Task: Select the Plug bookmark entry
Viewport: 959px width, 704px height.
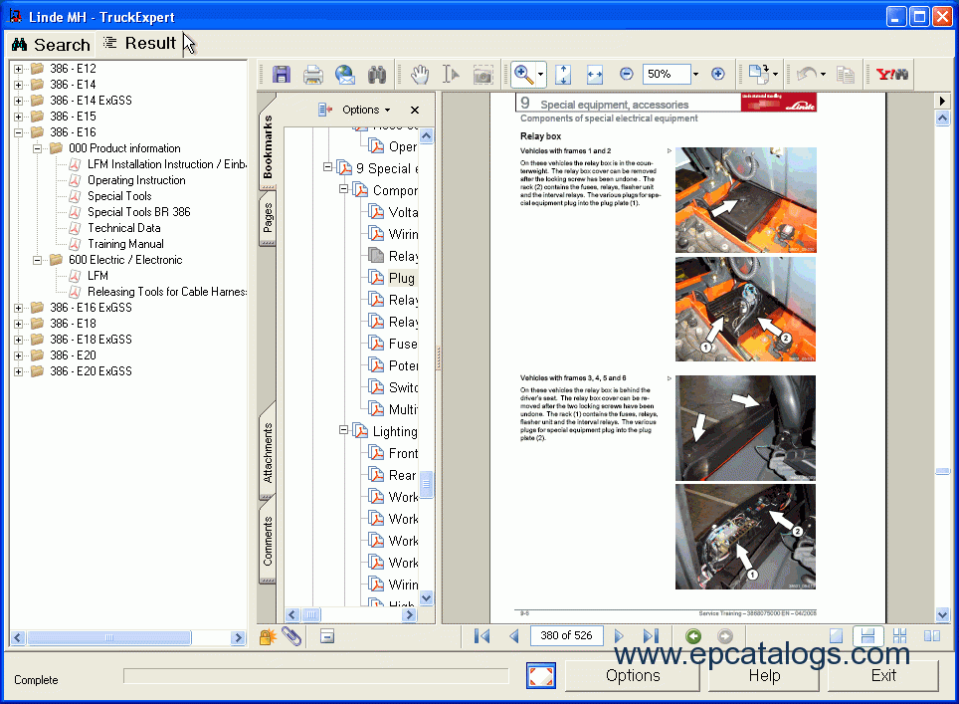Action: click(402, 278)
